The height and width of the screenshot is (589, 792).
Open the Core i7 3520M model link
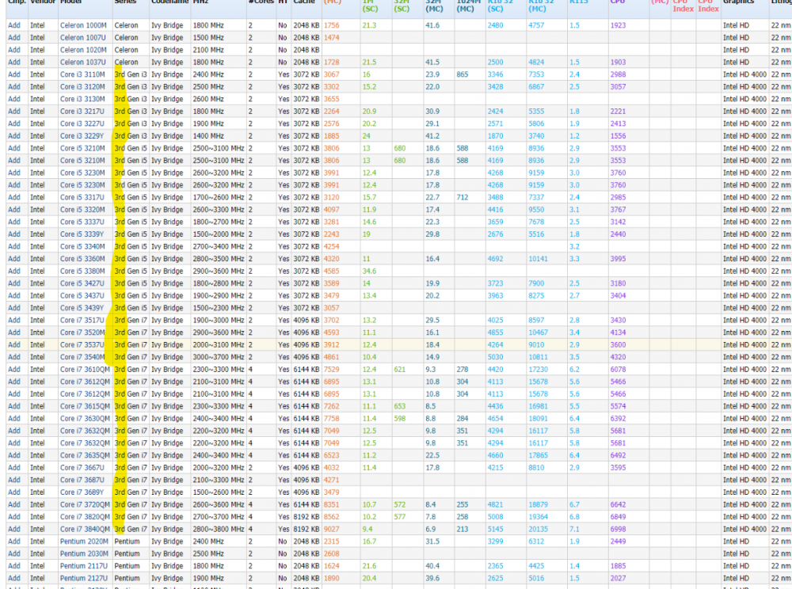click(83, 332)
